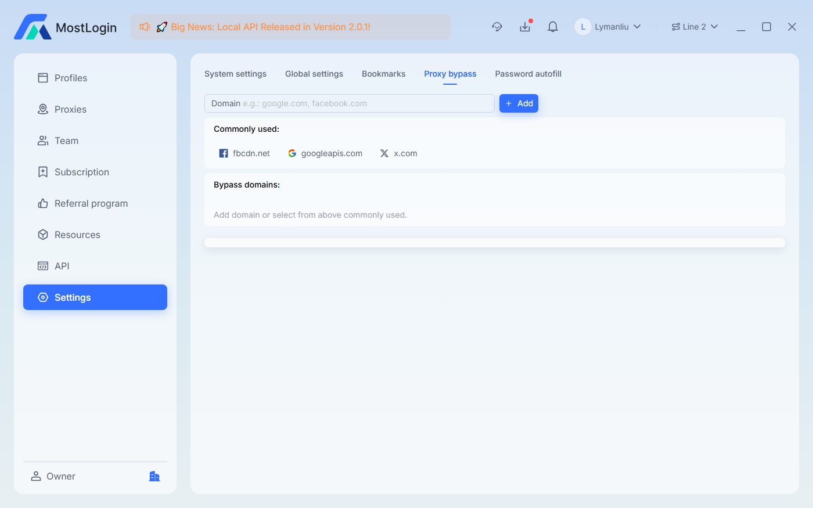
Task: Open the Line 2 route dropdown
Action: [695, 27]
